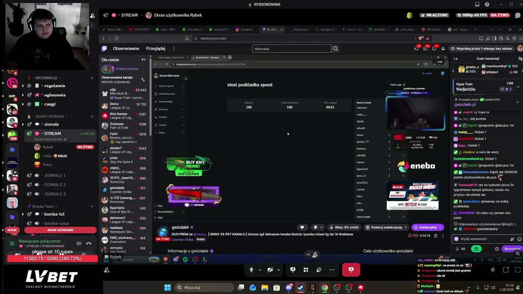The image size is (523, 294).
Task: Open Twitch top nav more menu
Action: point(174,49)
